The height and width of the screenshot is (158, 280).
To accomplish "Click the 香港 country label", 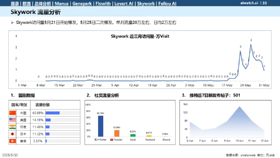I will [23, 141].
